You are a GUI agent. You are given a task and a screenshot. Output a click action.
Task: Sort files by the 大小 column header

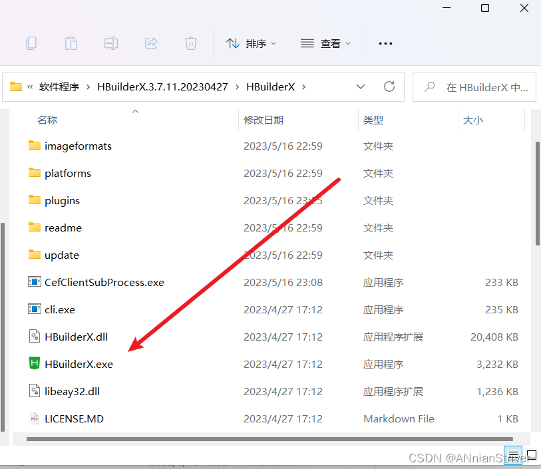pos(472,120)
